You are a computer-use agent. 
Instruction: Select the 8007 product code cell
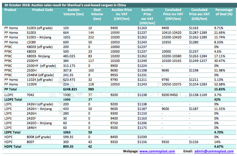[x=30, y=141]
